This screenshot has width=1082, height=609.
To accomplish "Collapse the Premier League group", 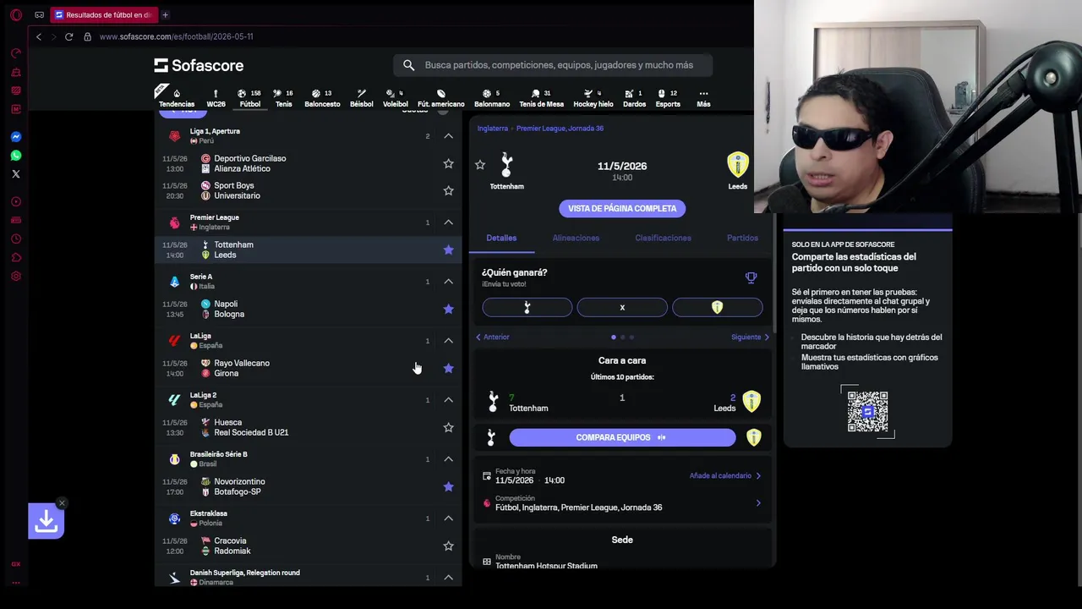I will (x=449, y=222).
